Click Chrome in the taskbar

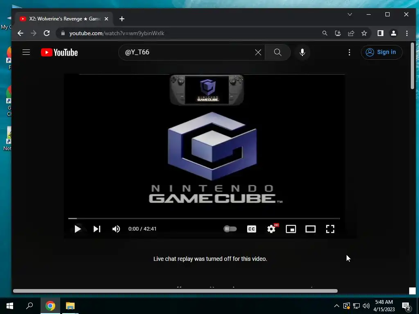50,306
